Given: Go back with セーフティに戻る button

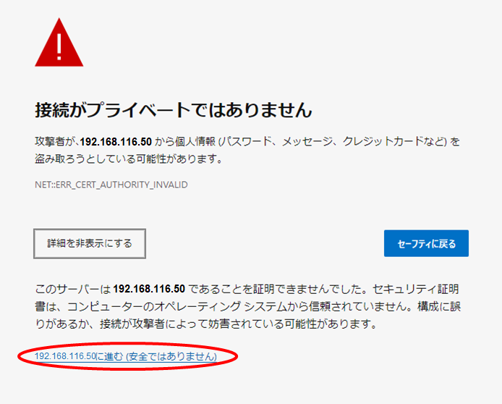Looking at the screenshot, I should 426,243.
